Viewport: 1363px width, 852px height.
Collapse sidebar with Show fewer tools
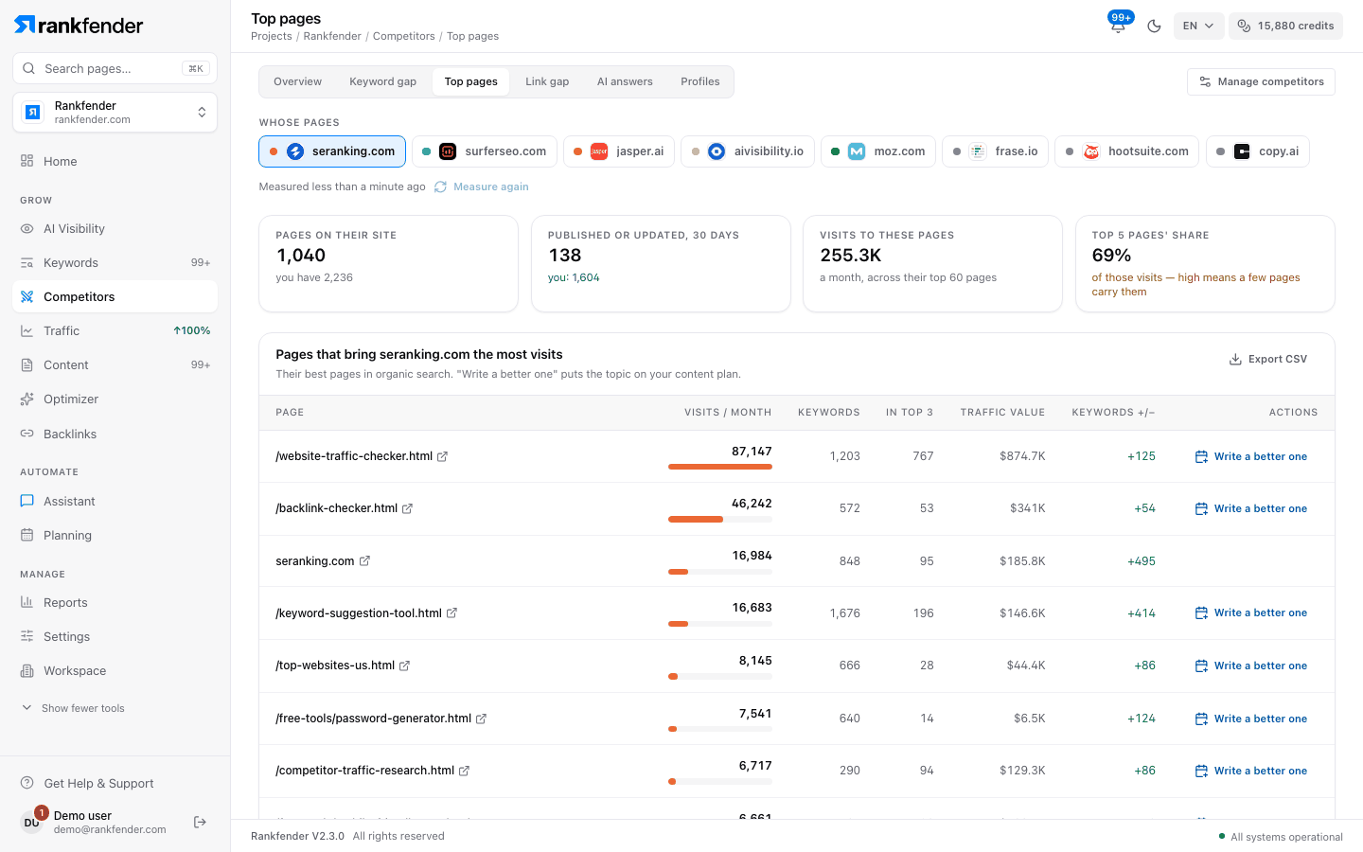pos(74,708)
